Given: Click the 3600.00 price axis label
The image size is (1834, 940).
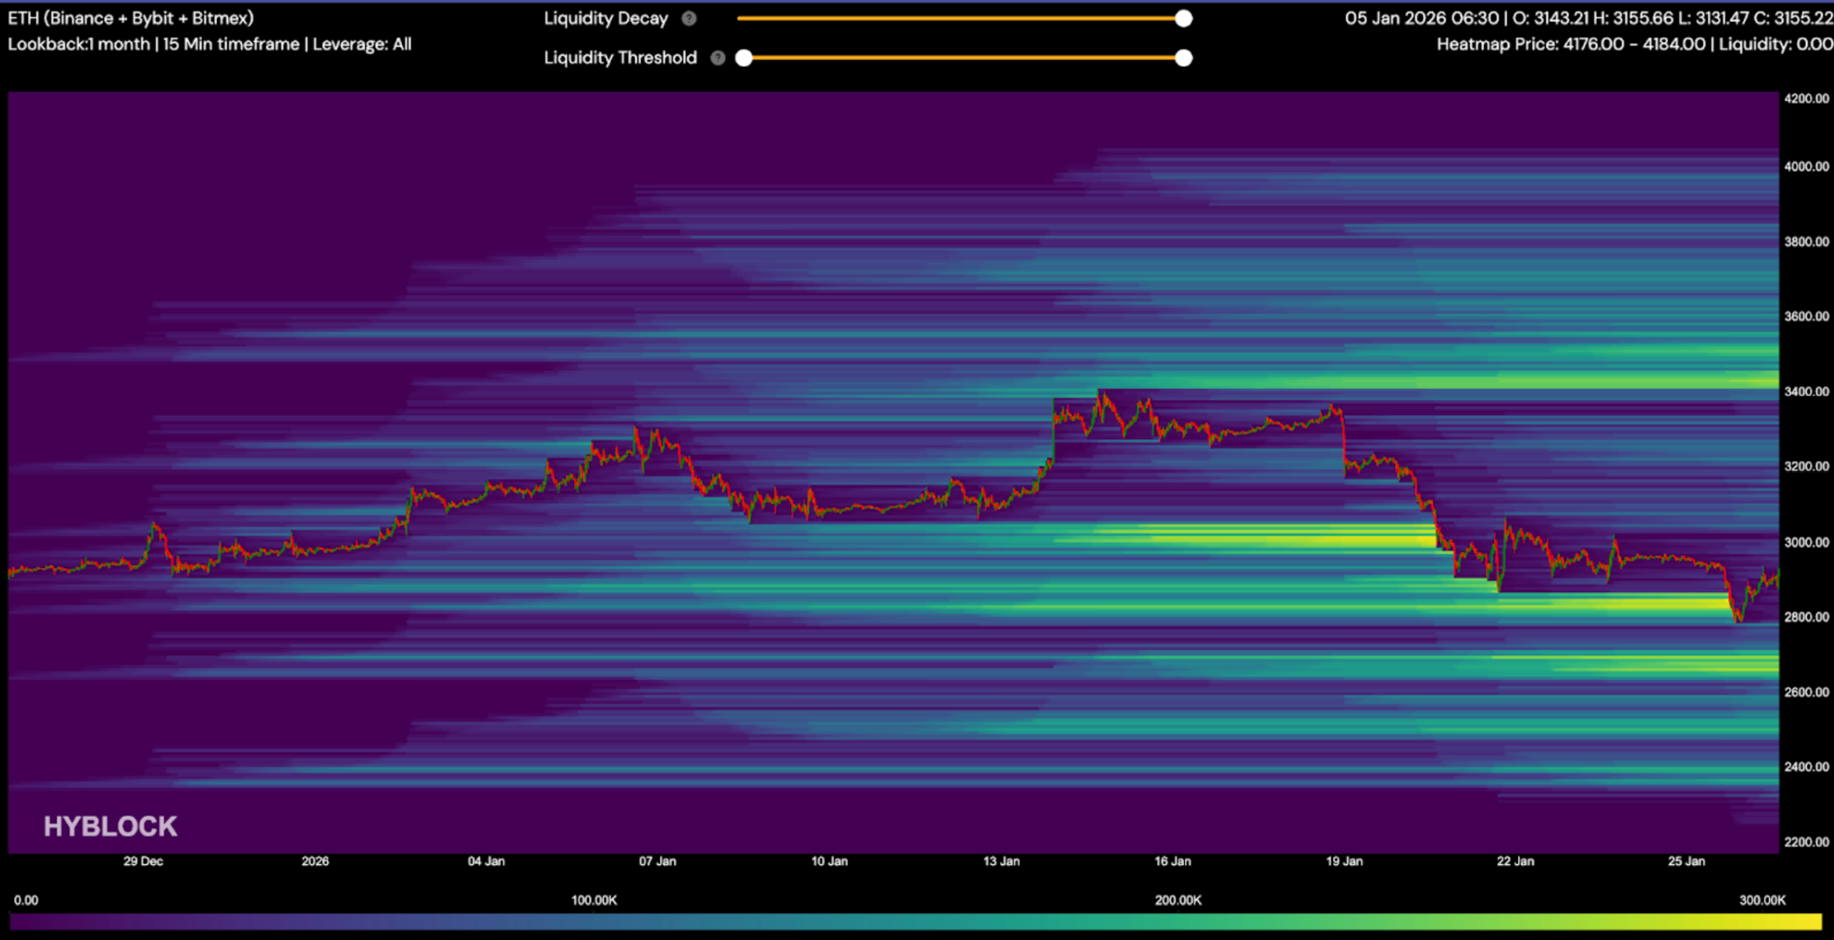Looking at the screenshot, I should (x=1807, y=316).
